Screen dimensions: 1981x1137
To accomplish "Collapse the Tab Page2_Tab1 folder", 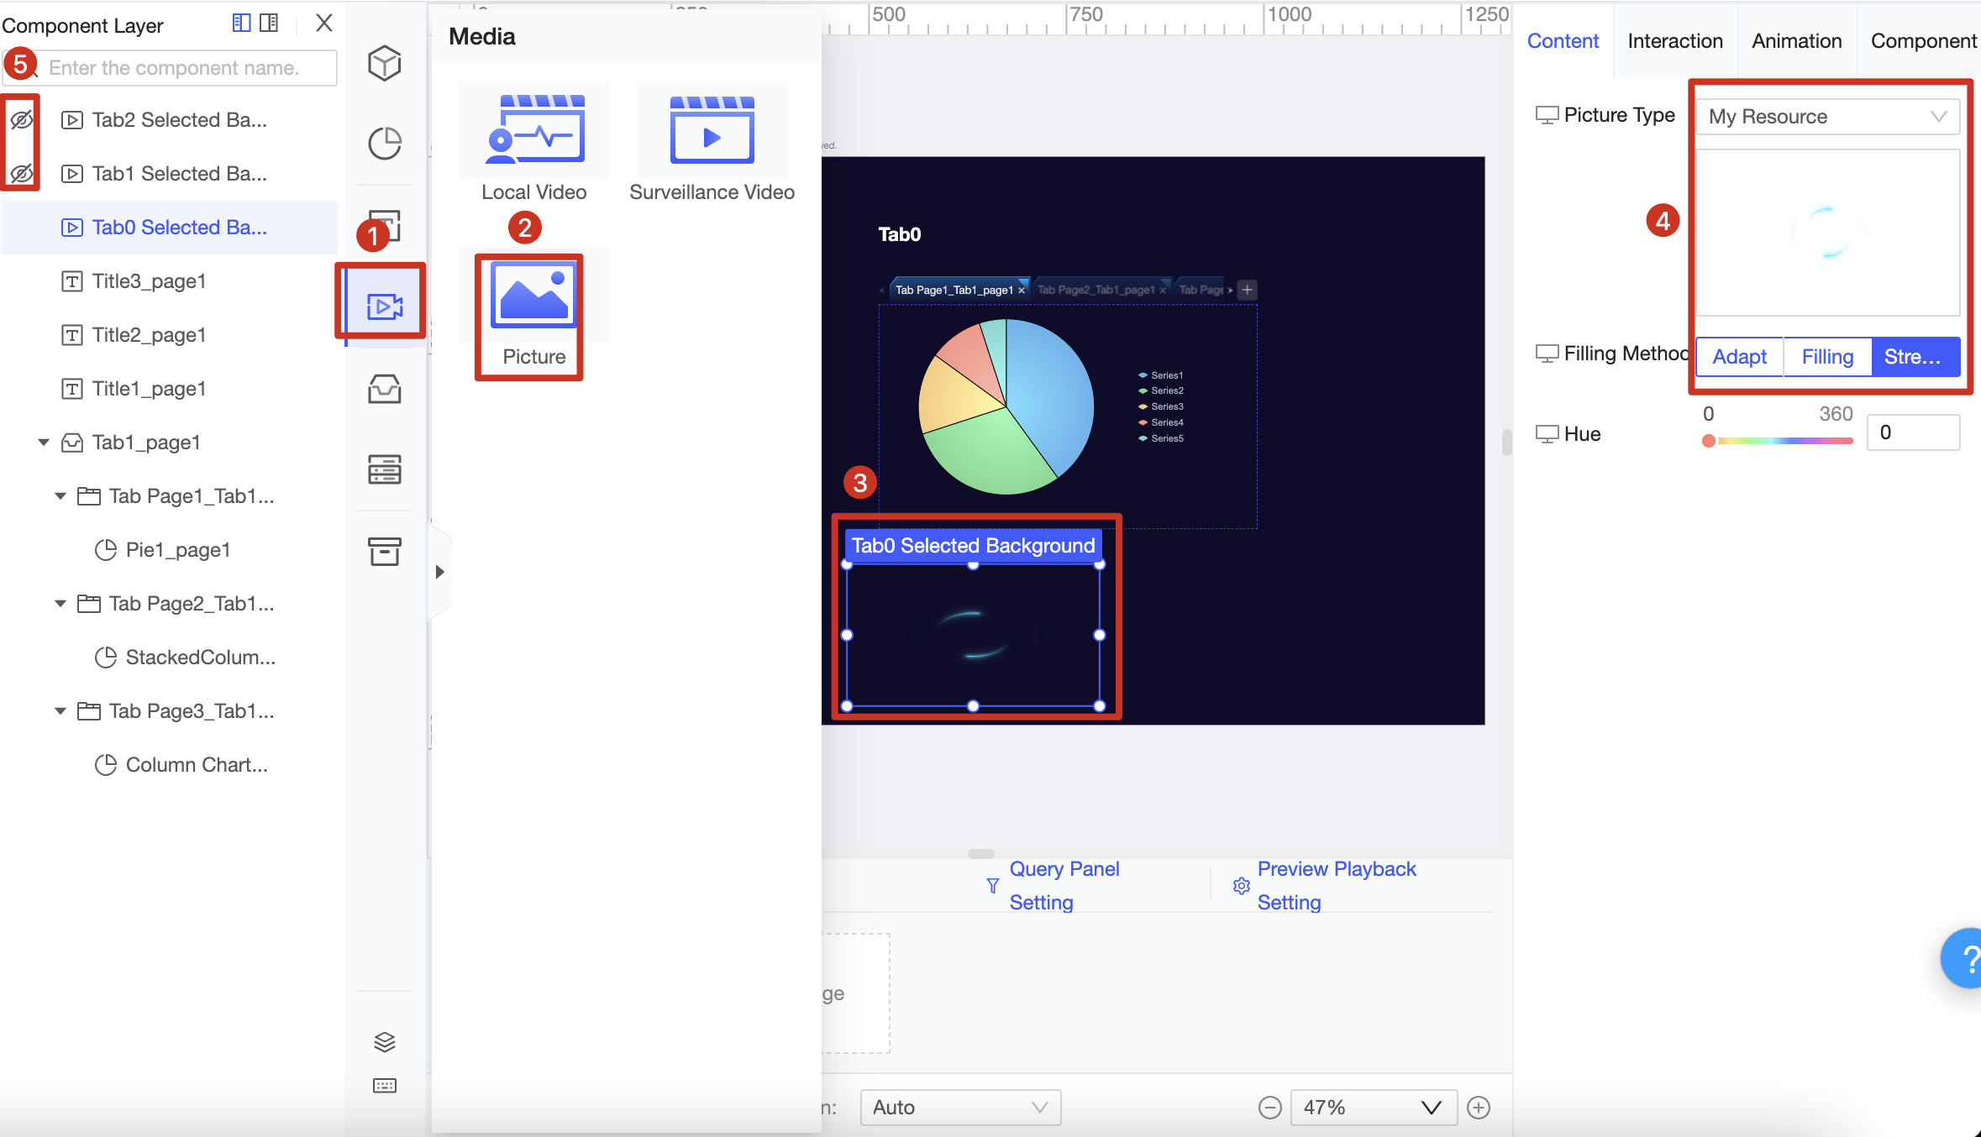I will 60,603.
